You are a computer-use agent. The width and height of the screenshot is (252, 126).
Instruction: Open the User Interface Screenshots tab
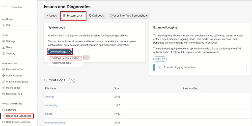(x=129, y=16)
